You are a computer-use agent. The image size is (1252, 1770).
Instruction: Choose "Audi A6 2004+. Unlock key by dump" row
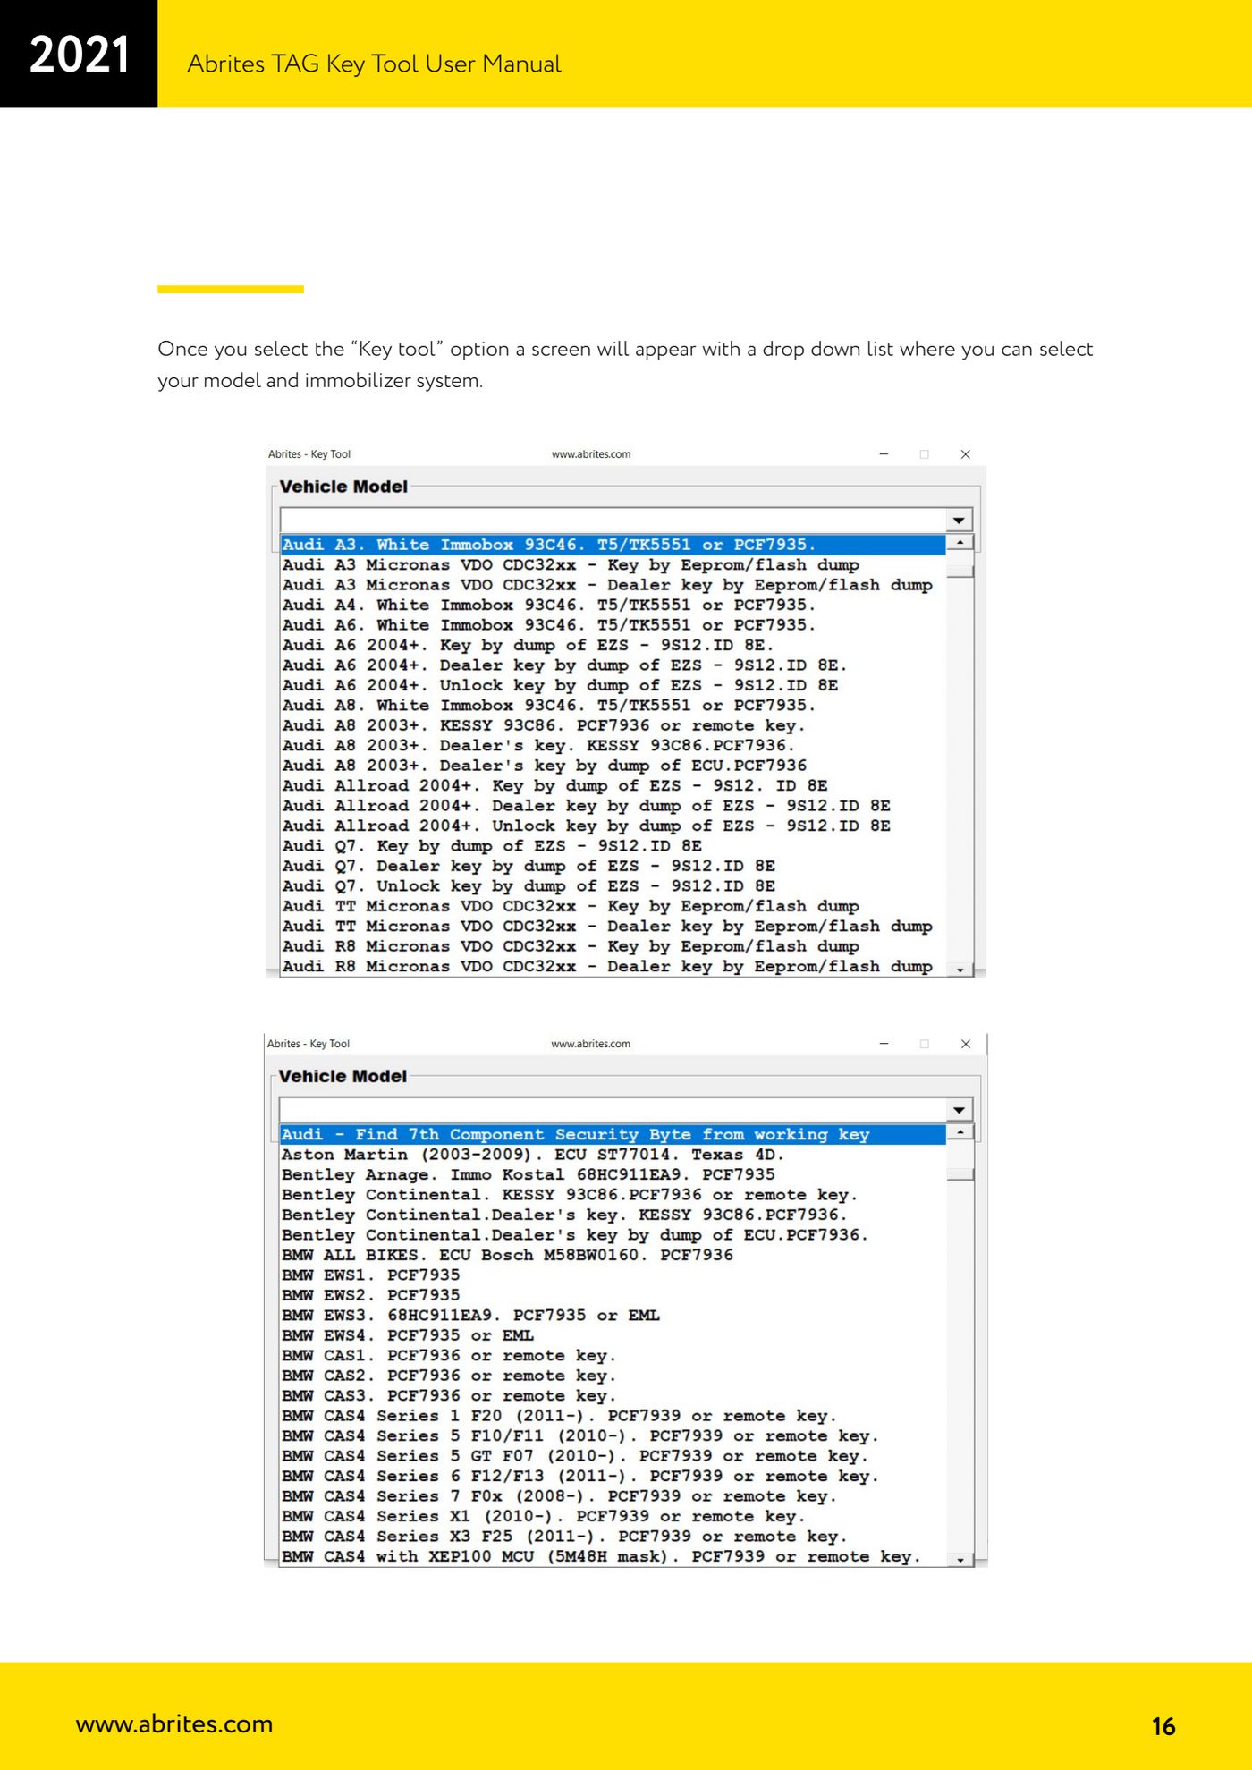point(613,685)
